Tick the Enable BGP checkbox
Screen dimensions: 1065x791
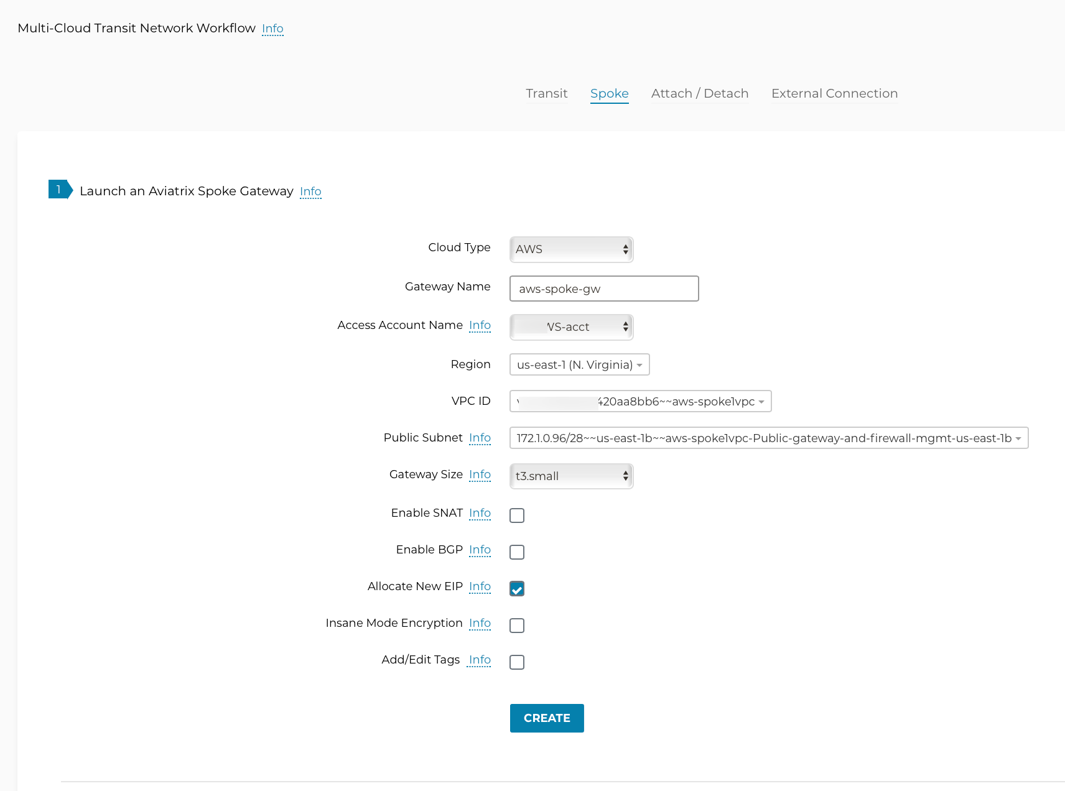pos(516,552)
